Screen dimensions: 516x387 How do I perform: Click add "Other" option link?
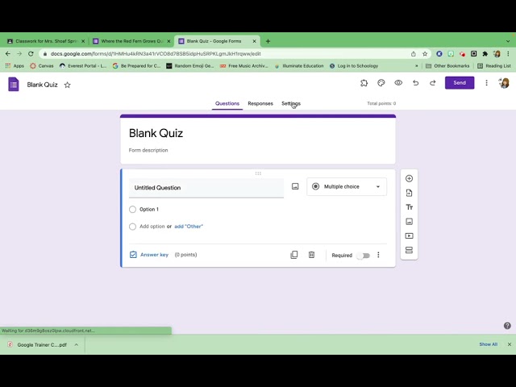coord(189,227)
